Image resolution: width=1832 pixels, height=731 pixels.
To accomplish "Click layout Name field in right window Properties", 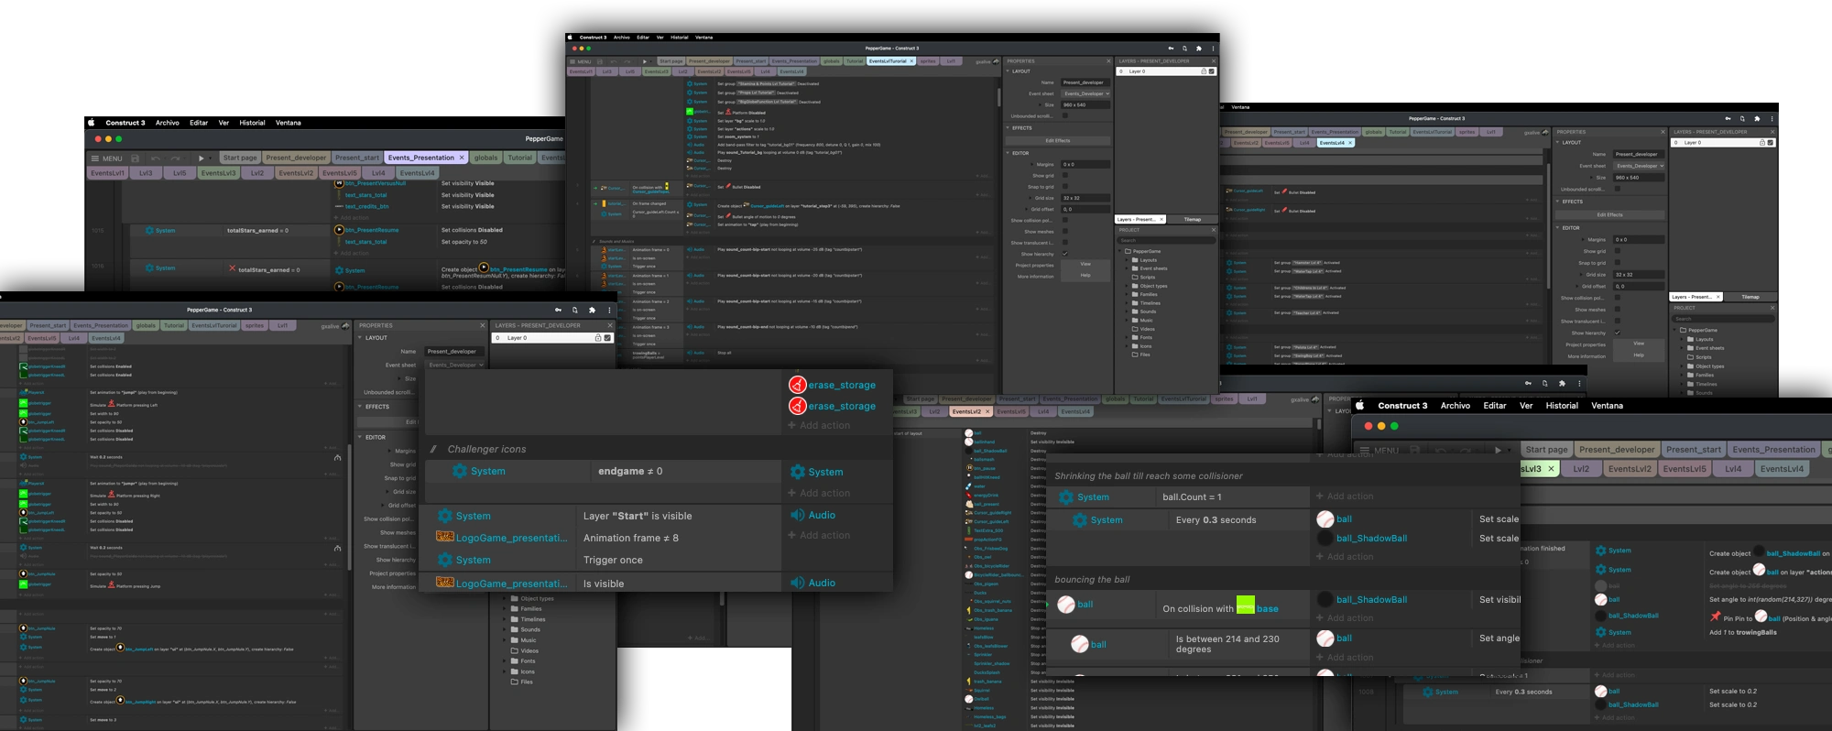I will coord(1639,154).
